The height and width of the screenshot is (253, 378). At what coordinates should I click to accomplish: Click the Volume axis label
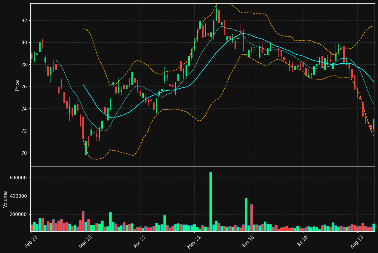pyautogui.click(x=5, y=199)
